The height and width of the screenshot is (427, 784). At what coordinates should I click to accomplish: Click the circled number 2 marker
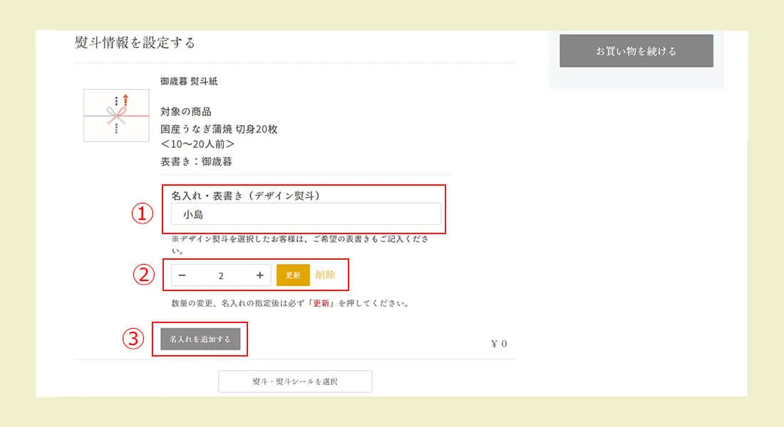(x=145, y=275)
